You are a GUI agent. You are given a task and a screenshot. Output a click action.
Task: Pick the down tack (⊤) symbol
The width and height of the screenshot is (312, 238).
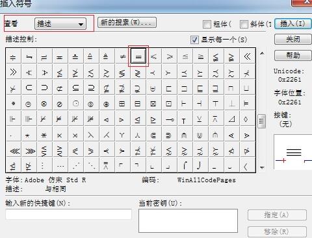coord(216,103)
